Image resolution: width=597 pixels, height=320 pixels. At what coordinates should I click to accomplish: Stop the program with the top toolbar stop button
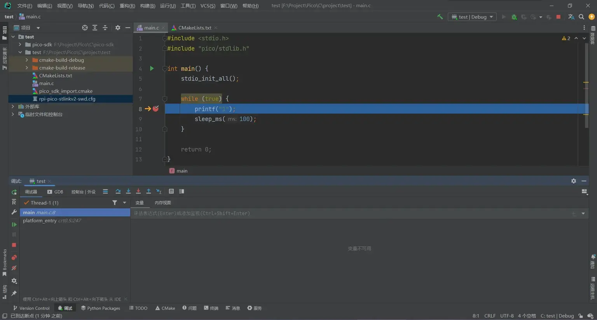pyautogui.click(x=559, y=17)
